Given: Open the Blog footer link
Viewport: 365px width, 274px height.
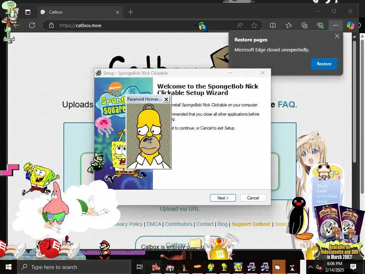Looking at the screenshot, I should click(222, 224).
